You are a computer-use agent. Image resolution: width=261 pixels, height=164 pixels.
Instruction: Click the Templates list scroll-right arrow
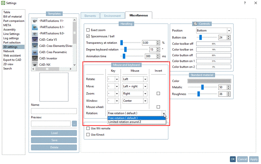pyautogui.click(x=71, y=69)
